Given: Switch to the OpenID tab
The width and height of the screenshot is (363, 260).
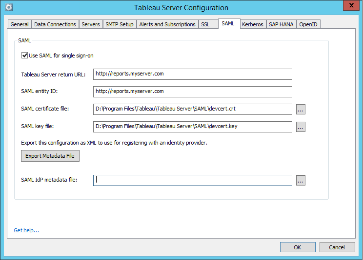Looking at the screenshot, I should tap(308, 24).
